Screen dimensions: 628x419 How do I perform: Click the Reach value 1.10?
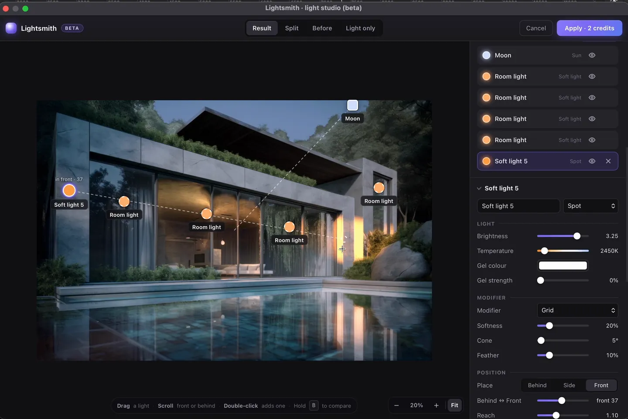click(612, 416)
